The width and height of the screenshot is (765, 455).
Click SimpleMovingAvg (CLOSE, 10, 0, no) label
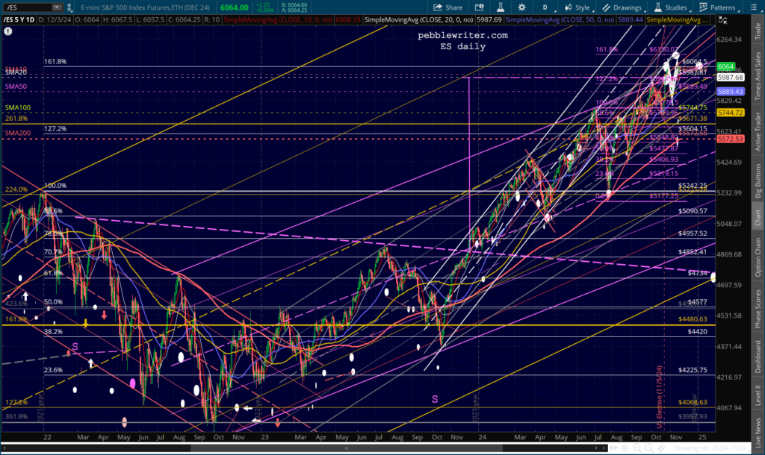[278, 20]
